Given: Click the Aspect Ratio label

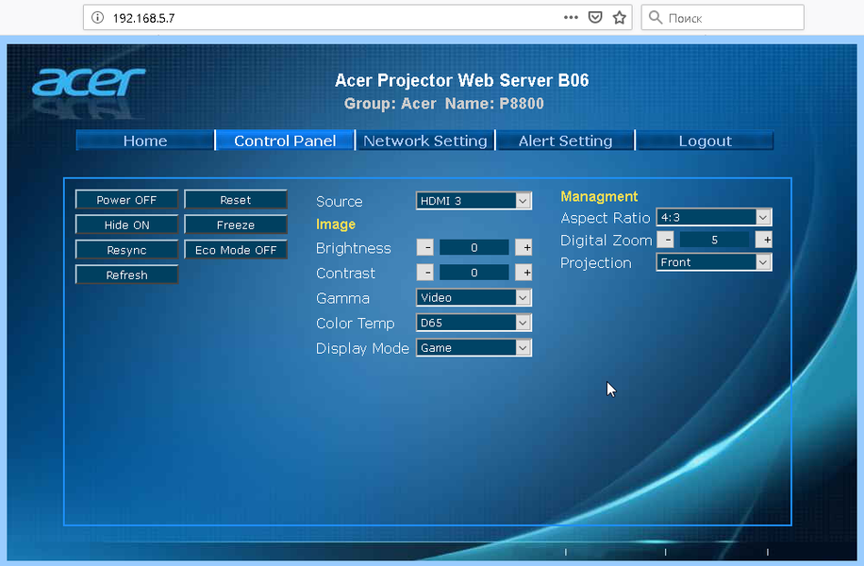Looking at the screenshot, I should [x=605, y=218].
